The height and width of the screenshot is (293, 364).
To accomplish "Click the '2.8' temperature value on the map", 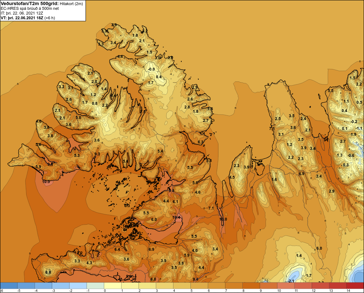I will (187, 107).
